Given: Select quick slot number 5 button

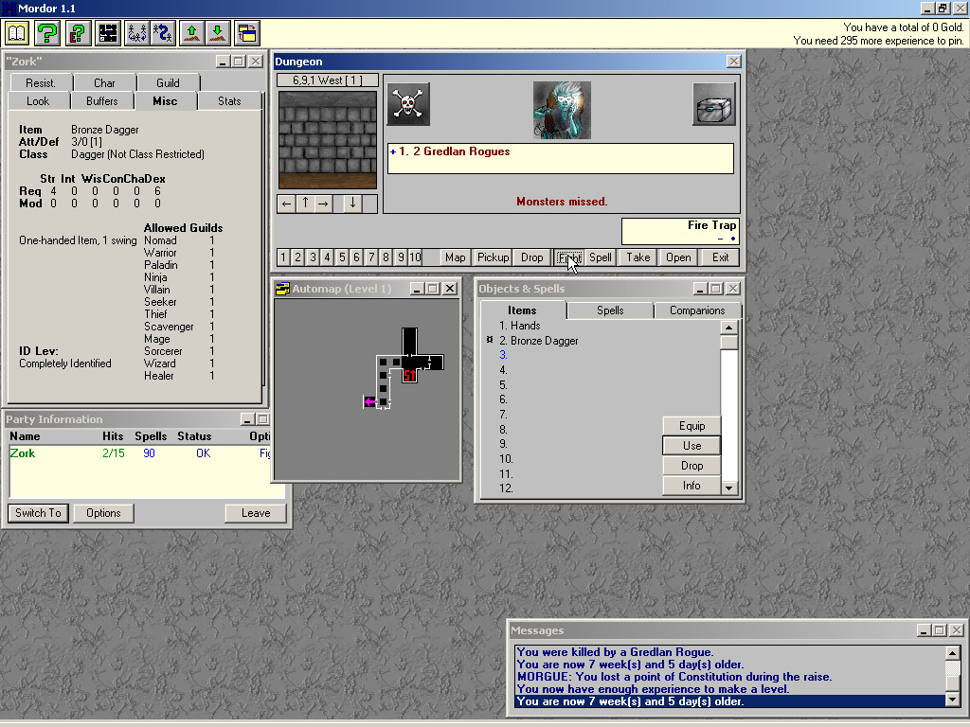Looking at the screenshot, I should [x=342, y=257].
